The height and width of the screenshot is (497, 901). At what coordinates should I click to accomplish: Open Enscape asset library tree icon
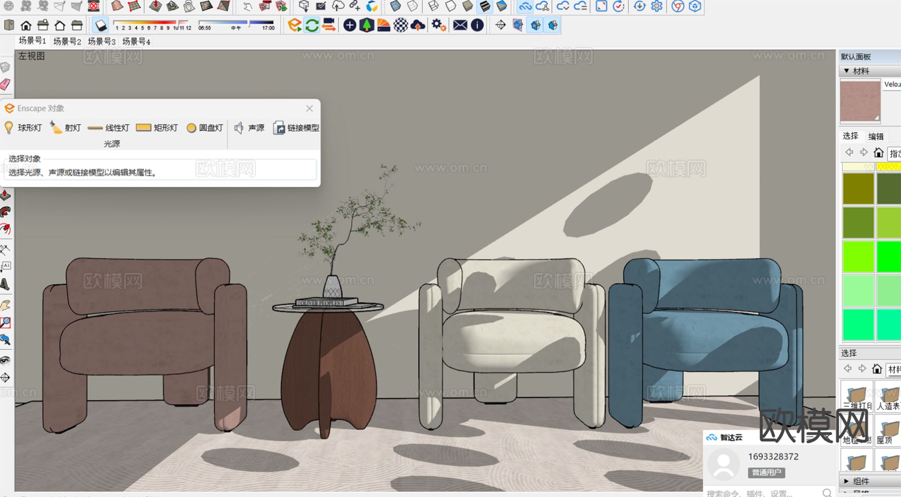point(367,25)
